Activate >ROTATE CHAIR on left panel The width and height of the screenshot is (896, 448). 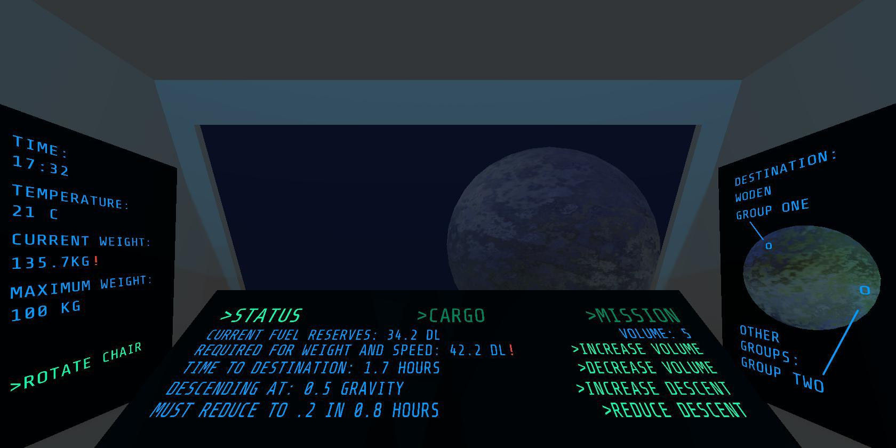[76, 367]
